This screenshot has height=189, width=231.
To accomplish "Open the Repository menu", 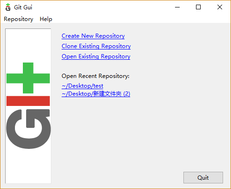I will pos(19,19).
